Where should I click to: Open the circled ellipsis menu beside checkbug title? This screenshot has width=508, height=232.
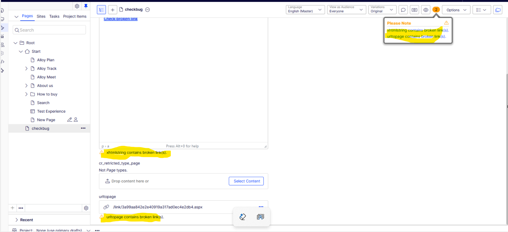pyautogui.click(x=147, y=10)
